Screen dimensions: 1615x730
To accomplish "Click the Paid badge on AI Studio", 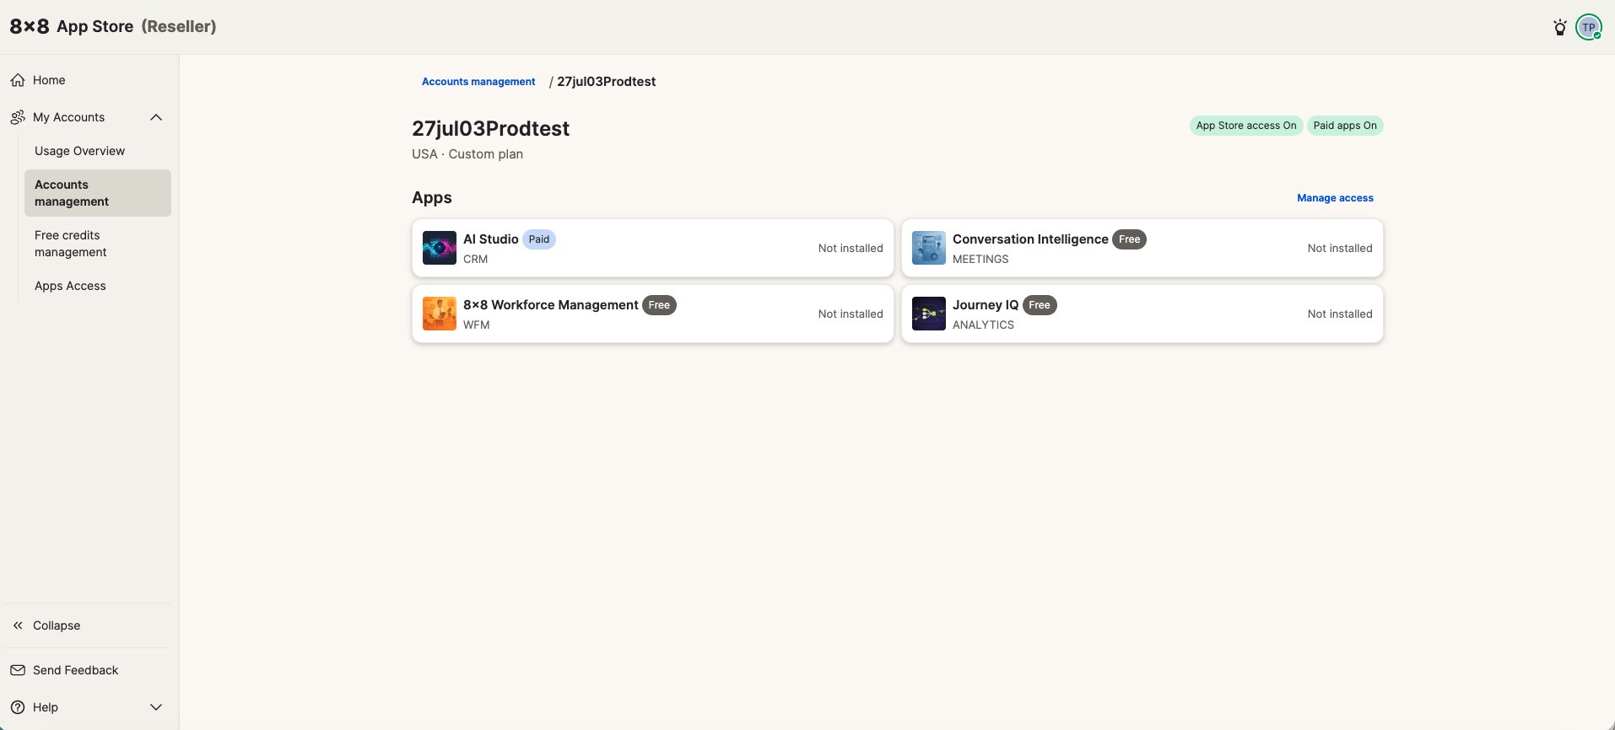I will [539, 239].
